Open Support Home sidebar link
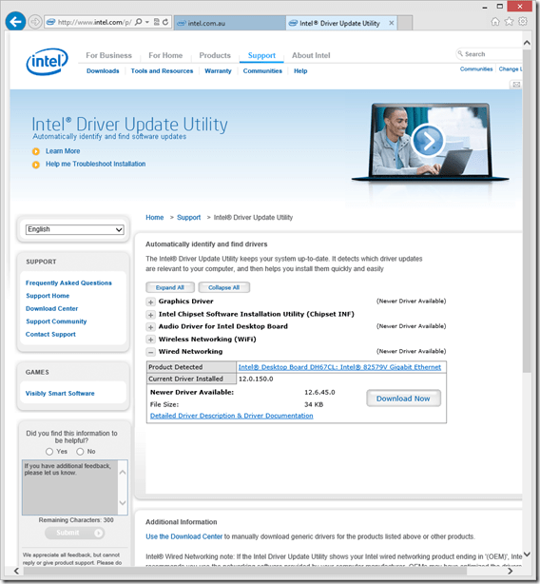 48,296
